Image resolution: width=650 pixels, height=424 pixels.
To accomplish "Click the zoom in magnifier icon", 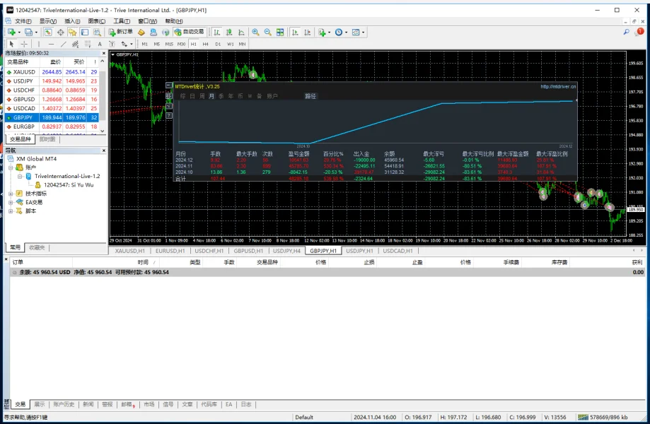I will point(255,32).
